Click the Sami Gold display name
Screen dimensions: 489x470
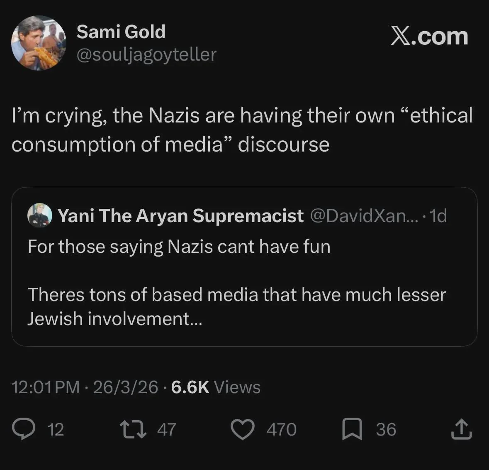pyautogui.click(x=121, y=32)
